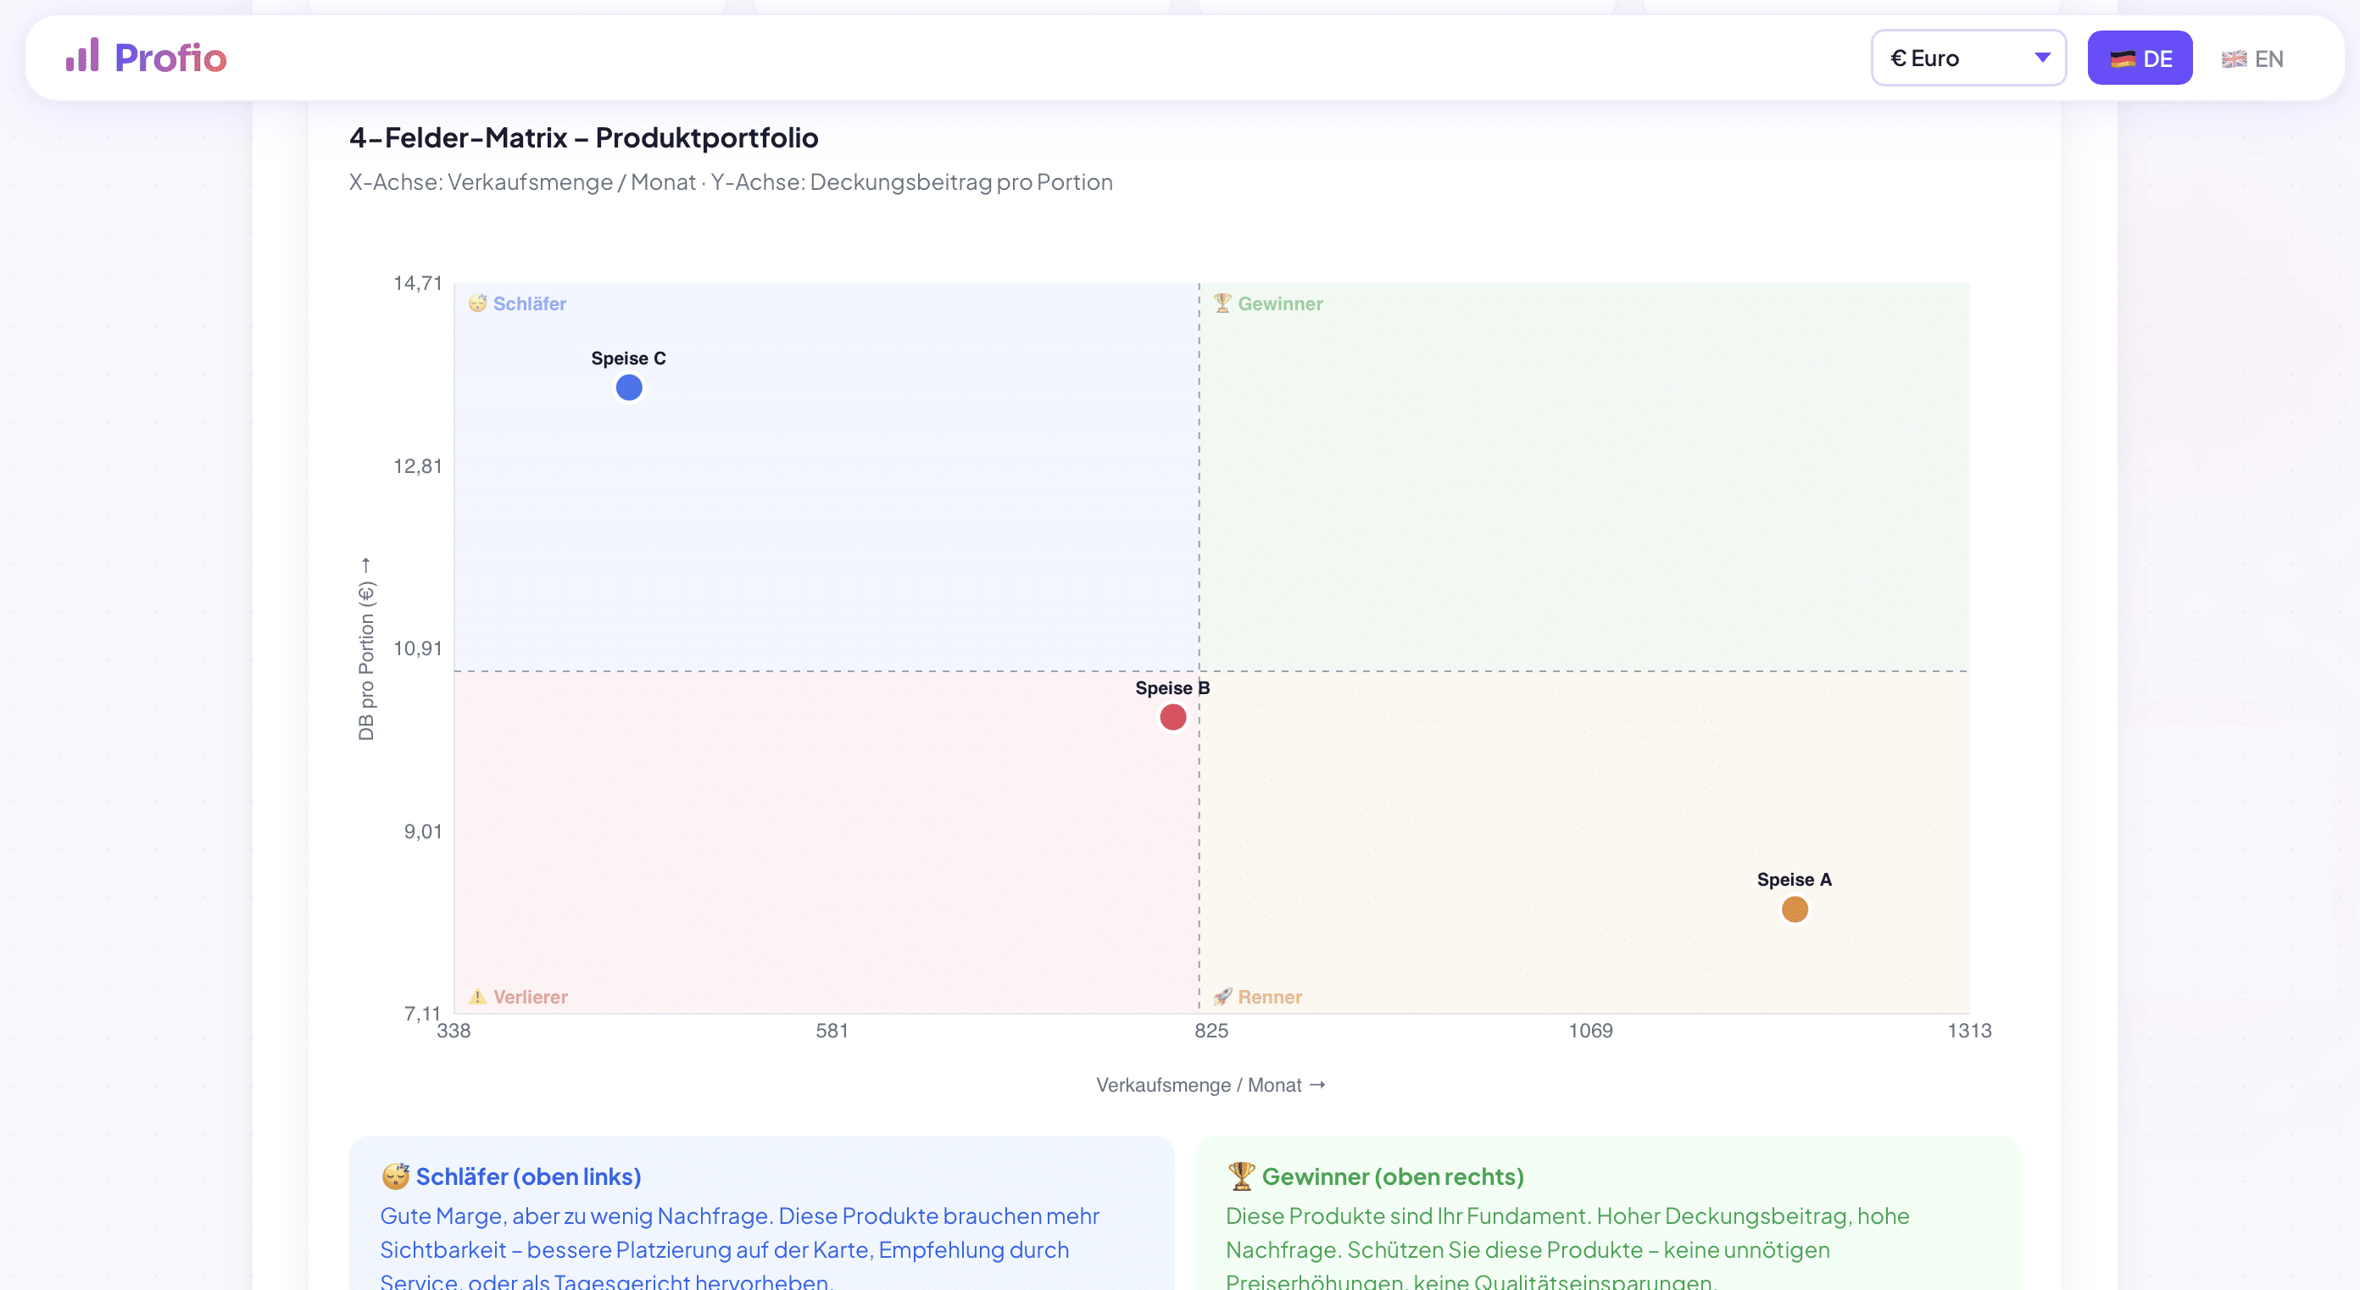Click the trophy icon in Gewinner card
Screen dimensions: 2360x1290
tap(1240, 1176)
